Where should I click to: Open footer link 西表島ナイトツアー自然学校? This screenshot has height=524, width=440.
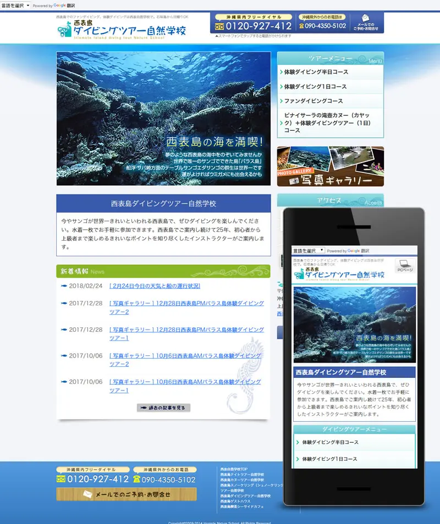(x=242, y=475)
